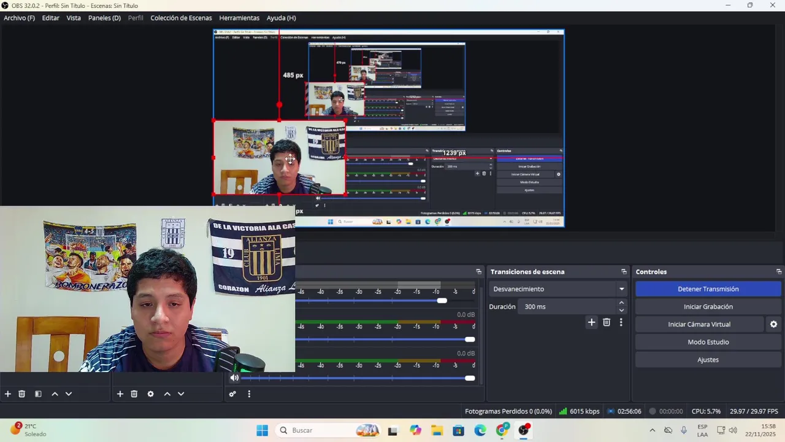The width and height of the screenshot is (785, 442).
Task: Delete the selected scene using the Scenes trash icon
Action: pyautogui.click(x=21, y=394)
